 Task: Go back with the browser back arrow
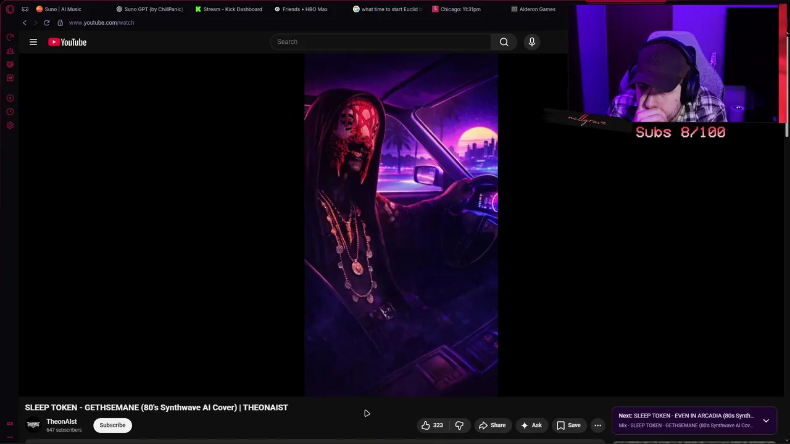(x=25, y=23)
